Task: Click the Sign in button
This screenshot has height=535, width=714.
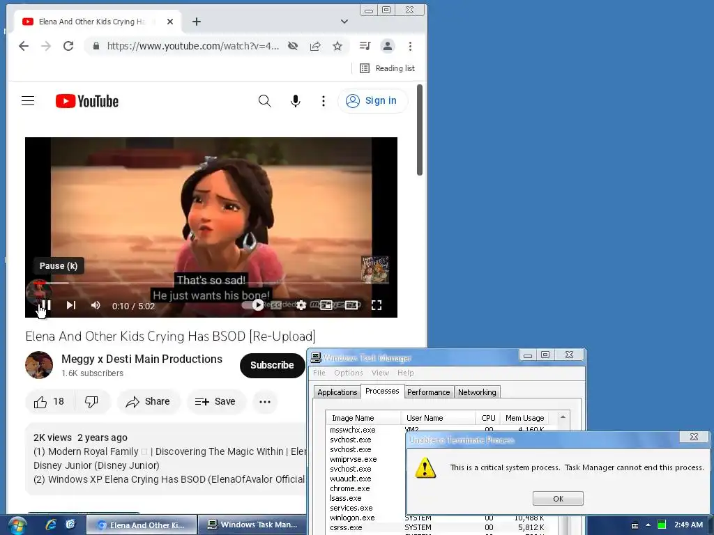Action: (372, 100)
